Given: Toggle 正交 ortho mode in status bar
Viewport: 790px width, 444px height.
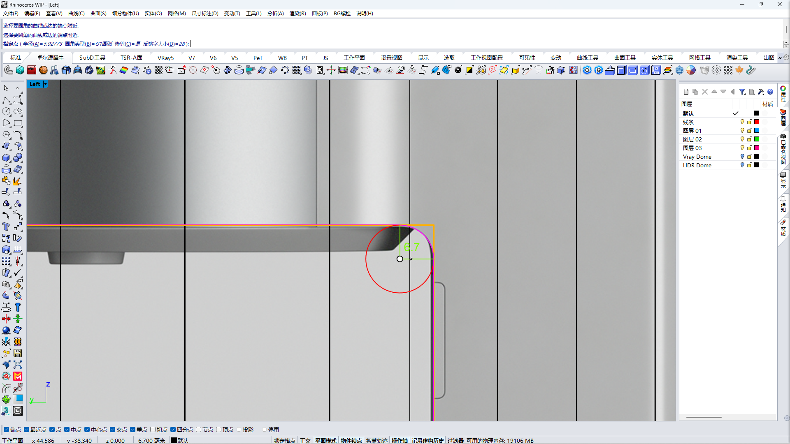Looking at the screenshot, I should coord(305,440).
